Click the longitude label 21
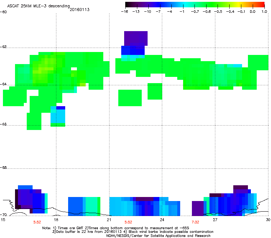 click(x=109, y=220)
